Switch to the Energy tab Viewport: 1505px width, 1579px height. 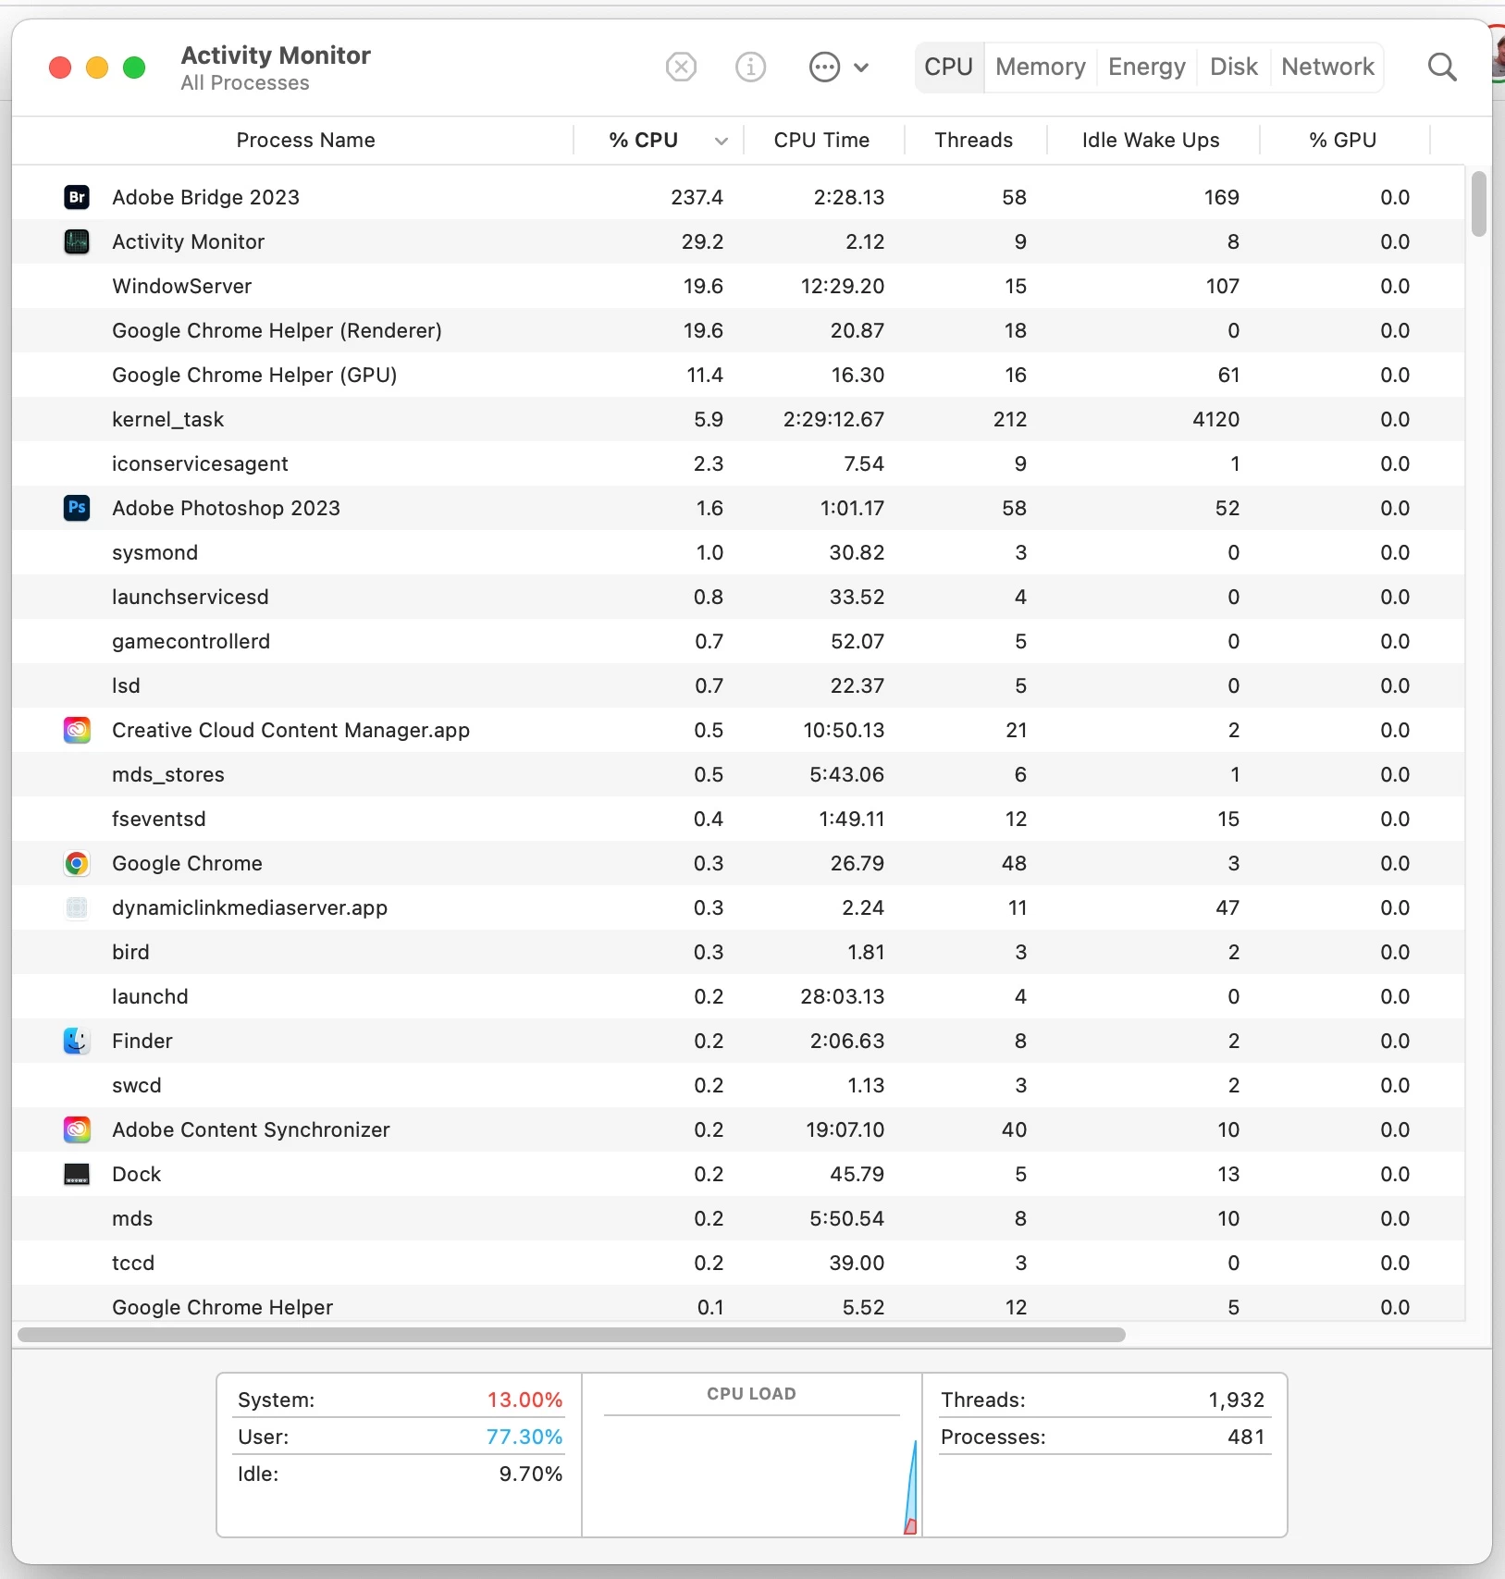click(1147, 67)
